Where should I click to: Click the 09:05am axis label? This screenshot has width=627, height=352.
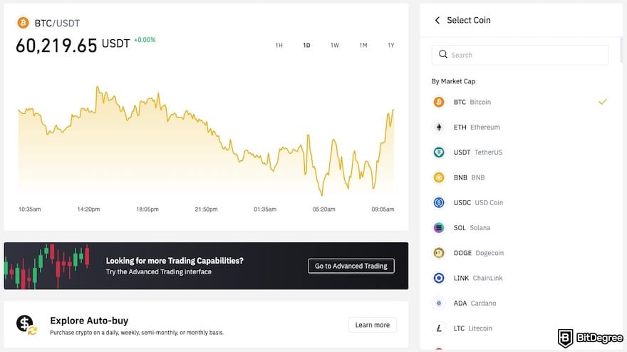pyautogui.click(x=383, y=209)
